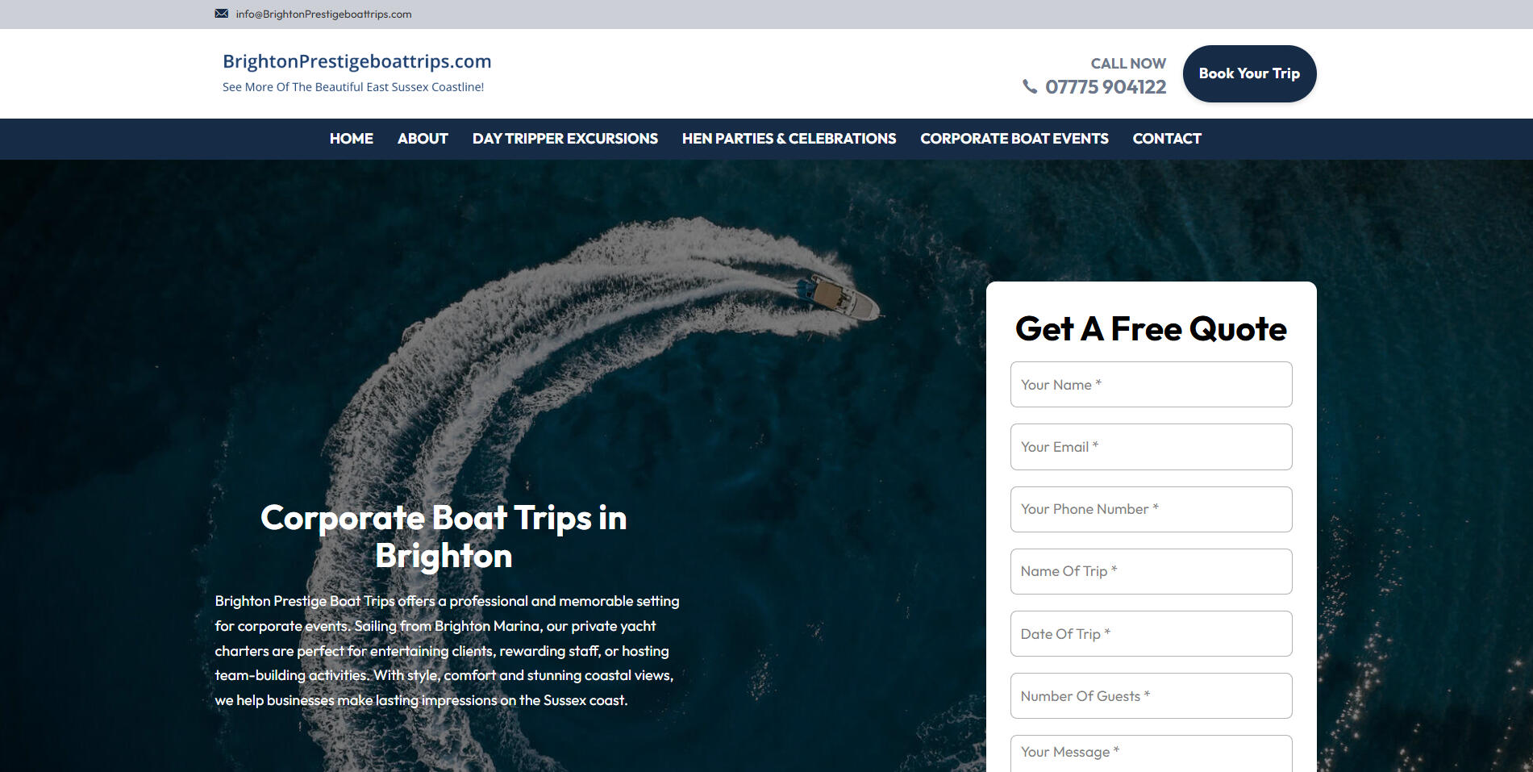
Task: Click the site tagline about East Sussex Coastline
Action: click(x=353, y=87)
